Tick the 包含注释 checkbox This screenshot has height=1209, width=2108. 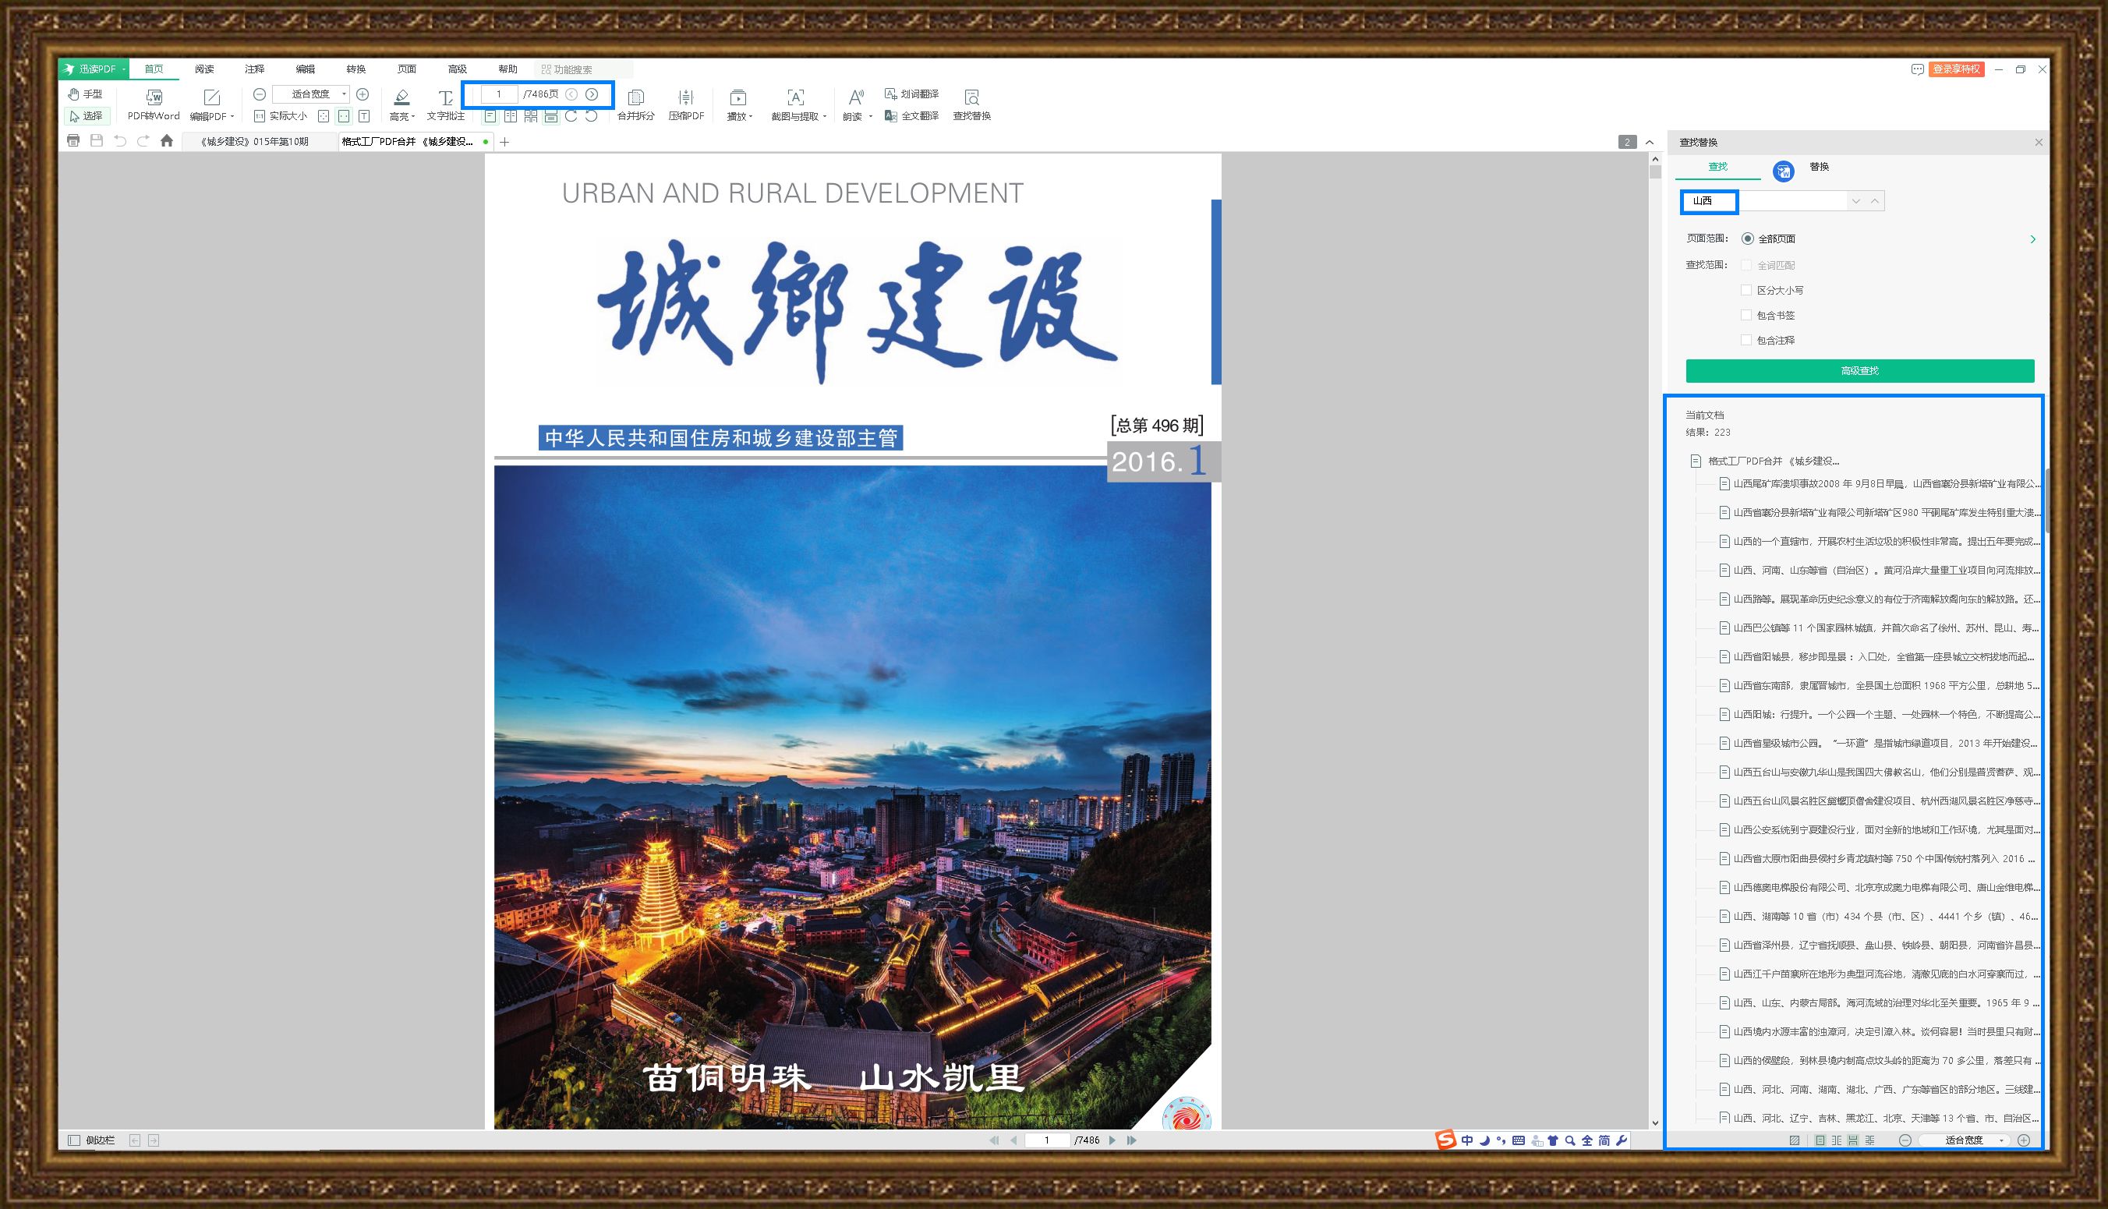click(x=1747, y=340)
